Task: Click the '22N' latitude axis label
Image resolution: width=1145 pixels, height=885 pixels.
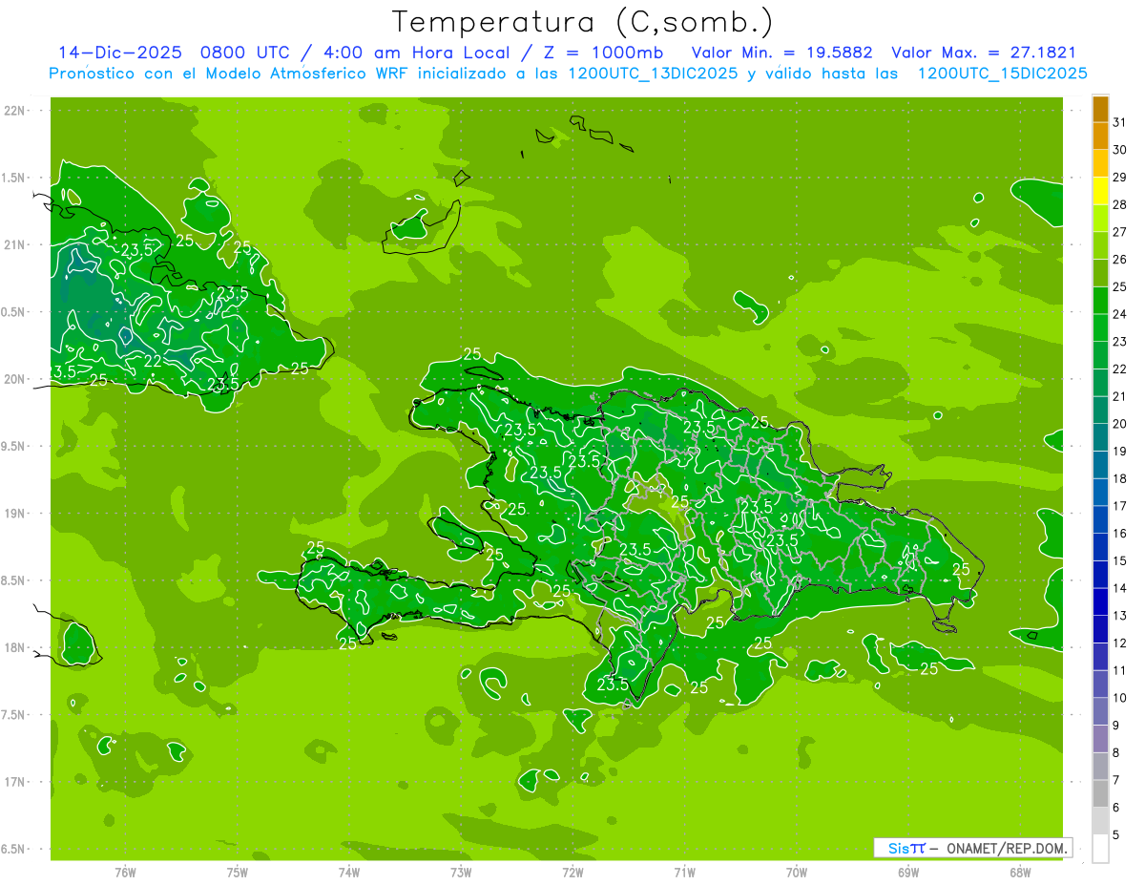Action: pos(14,111)
